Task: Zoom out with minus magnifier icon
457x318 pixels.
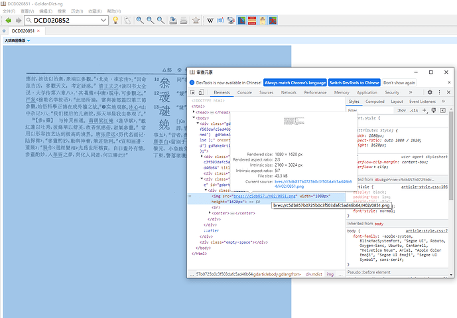Action: (x=151, y=20)
